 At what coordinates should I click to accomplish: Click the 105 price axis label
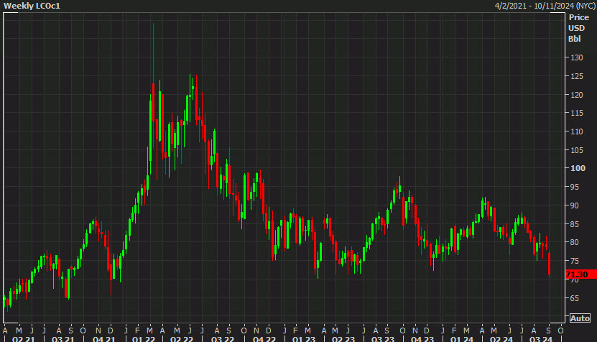click(577, 150)
